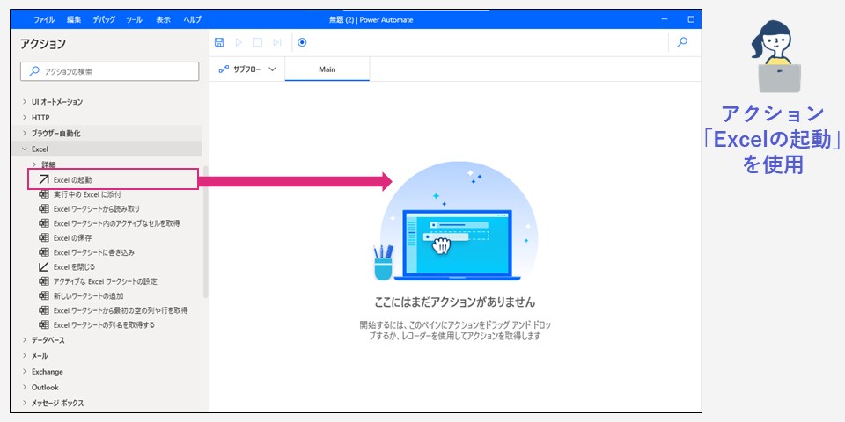Open the サブフロー dropdown
This screenshot has height=422, width=845.
[x=272, y=69]
